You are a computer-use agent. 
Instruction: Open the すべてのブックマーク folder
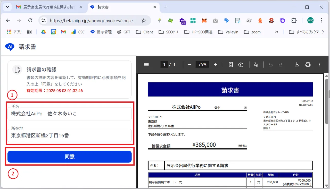(306, 32)
